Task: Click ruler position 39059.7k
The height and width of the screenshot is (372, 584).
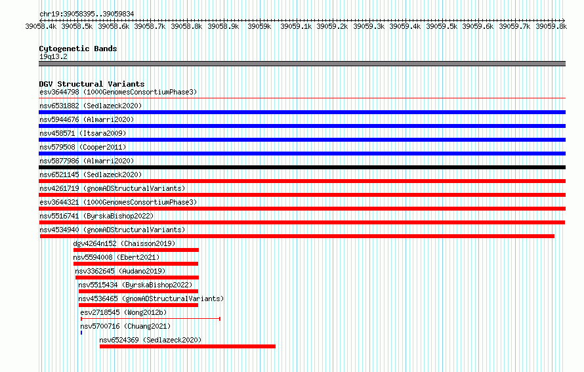Action: point(514,26)
